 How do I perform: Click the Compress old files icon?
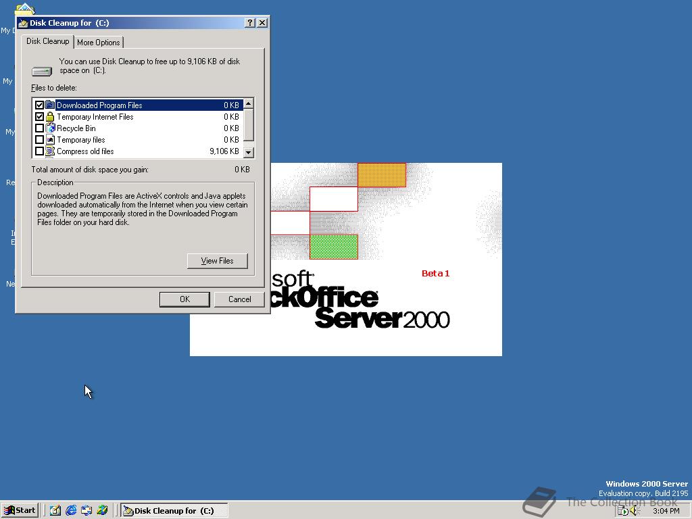coord(50,151)
